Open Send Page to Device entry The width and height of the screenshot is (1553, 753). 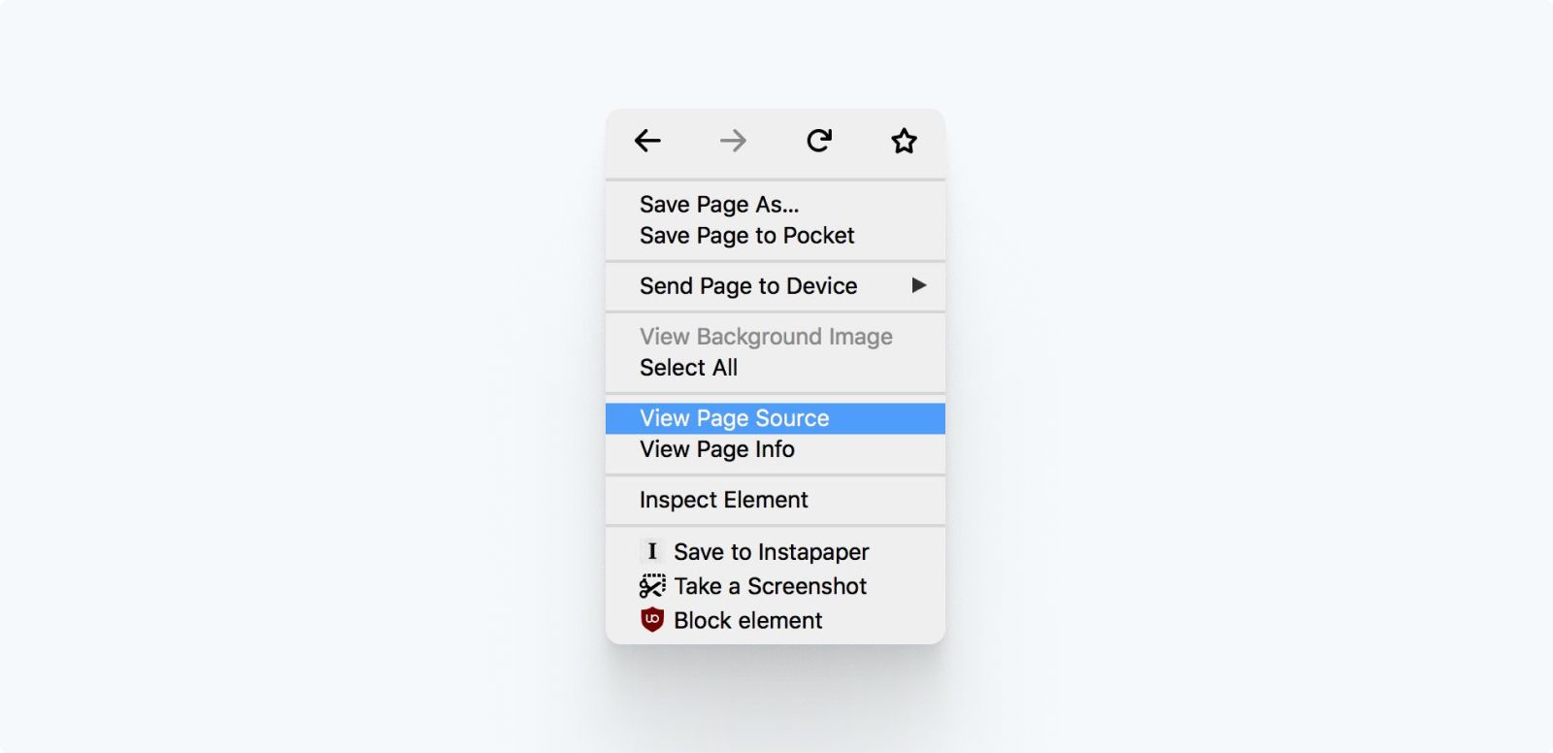[776, 286]
